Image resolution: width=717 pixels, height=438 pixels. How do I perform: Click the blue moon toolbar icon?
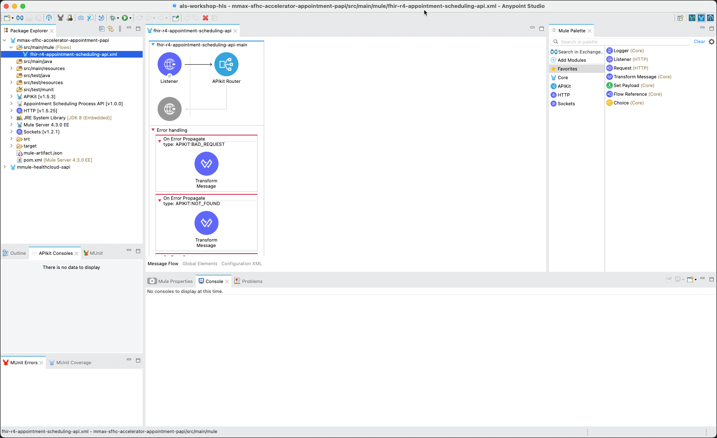coord(101,18)
